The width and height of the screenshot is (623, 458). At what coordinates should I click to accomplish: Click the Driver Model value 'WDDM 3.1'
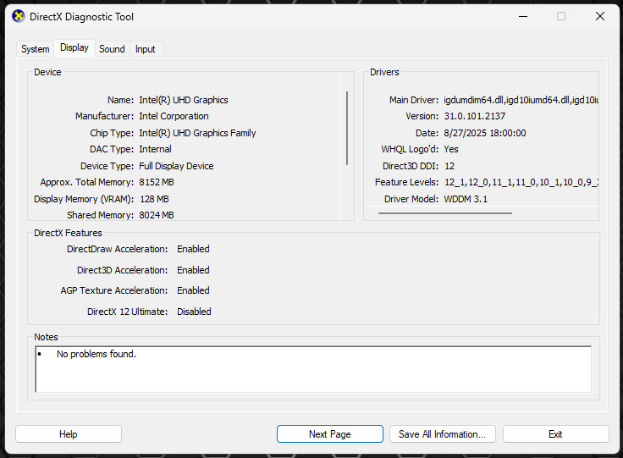tap(466, 199)
